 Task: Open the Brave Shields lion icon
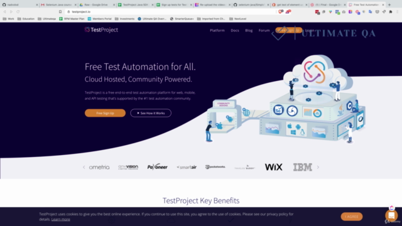(x=281, y=11)
